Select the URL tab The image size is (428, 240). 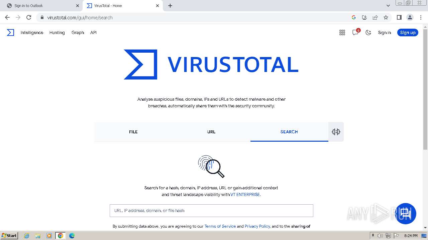click(211, 132)
